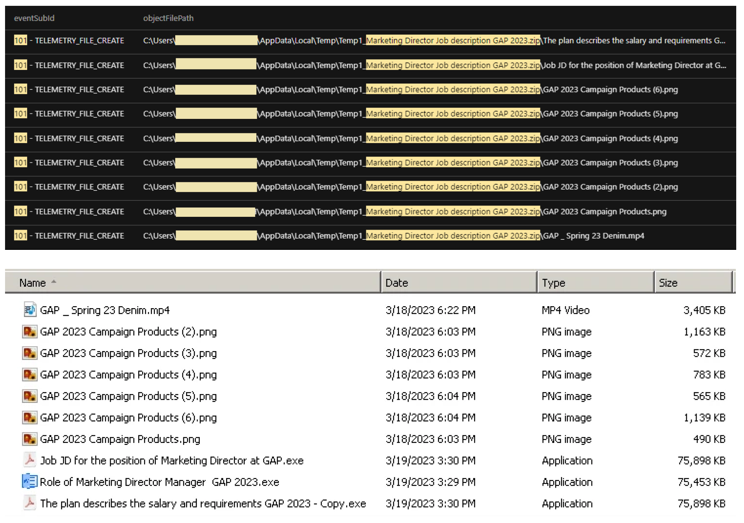
Task: Select GAP 2023 Campaign Products.png file name
Action: 120,439
